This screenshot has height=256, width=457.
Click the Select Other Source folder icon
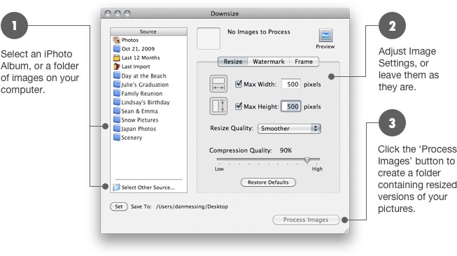tap(117, 187)
